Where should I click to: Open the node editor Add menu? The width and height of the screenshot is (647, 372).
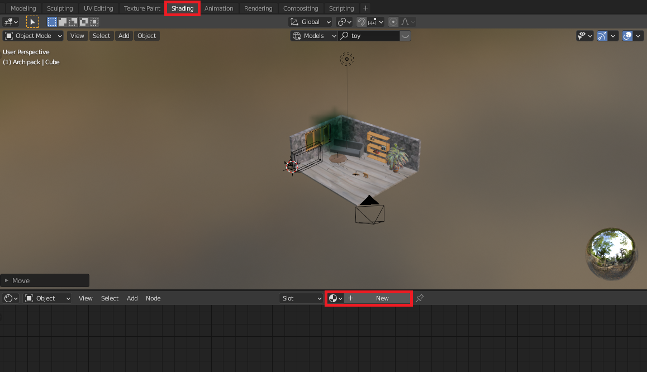(x=132, y=298)
